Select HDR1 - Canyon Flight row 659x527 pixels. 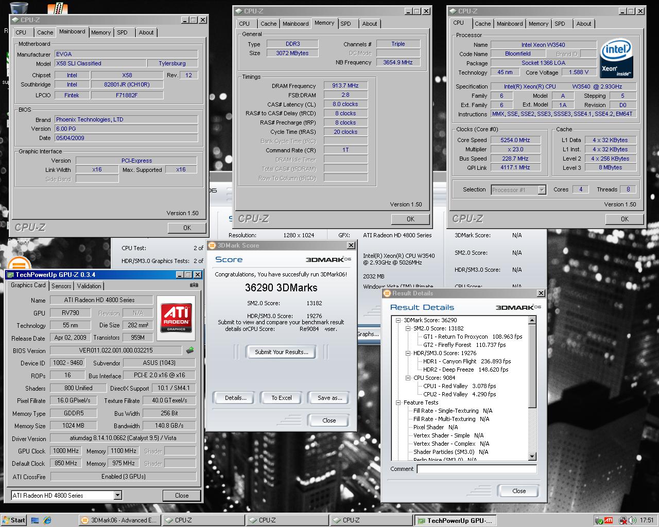coord(467,361)
